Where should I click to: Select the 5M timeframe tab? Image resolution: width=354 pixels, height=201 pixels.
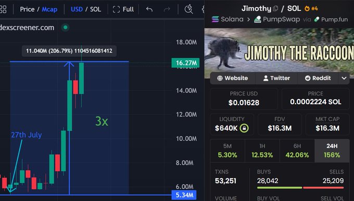(227, 150)
